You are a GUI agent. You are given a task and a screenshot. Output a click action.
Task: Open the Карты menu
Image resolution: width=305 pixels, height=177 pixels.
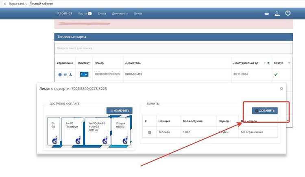[x=83, y=13]
